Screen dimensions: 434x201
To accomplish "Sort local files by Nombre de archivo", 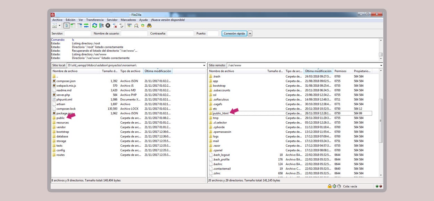I will tap(76, 71).
